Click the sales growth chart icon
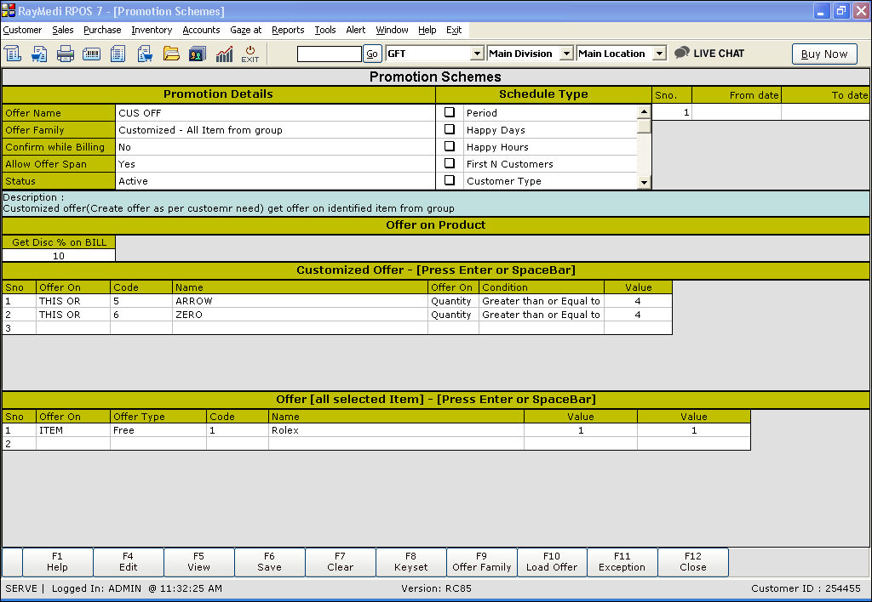872x602 pixels. tap(224, 54)
